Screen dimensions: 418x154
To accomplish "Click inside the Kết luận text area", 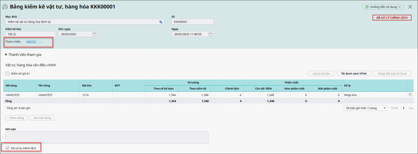I will 107,137.
